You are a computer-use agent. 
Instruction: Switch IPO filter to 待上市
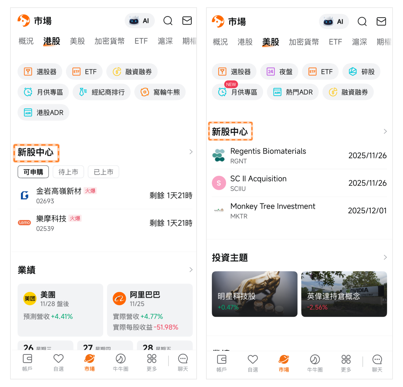[x=68, y=172]
